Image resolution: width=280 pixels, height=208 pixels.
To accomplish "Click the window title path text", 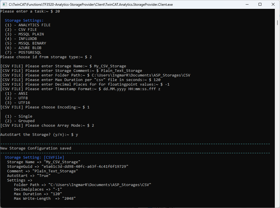I will point(91,5).
